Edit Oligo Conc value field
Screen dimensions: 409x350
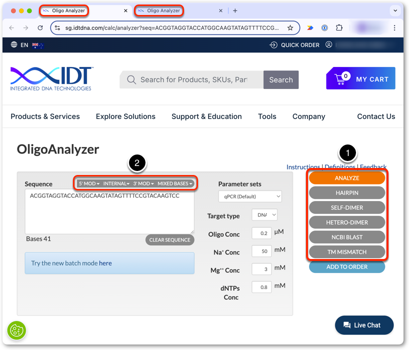(261, 233)
